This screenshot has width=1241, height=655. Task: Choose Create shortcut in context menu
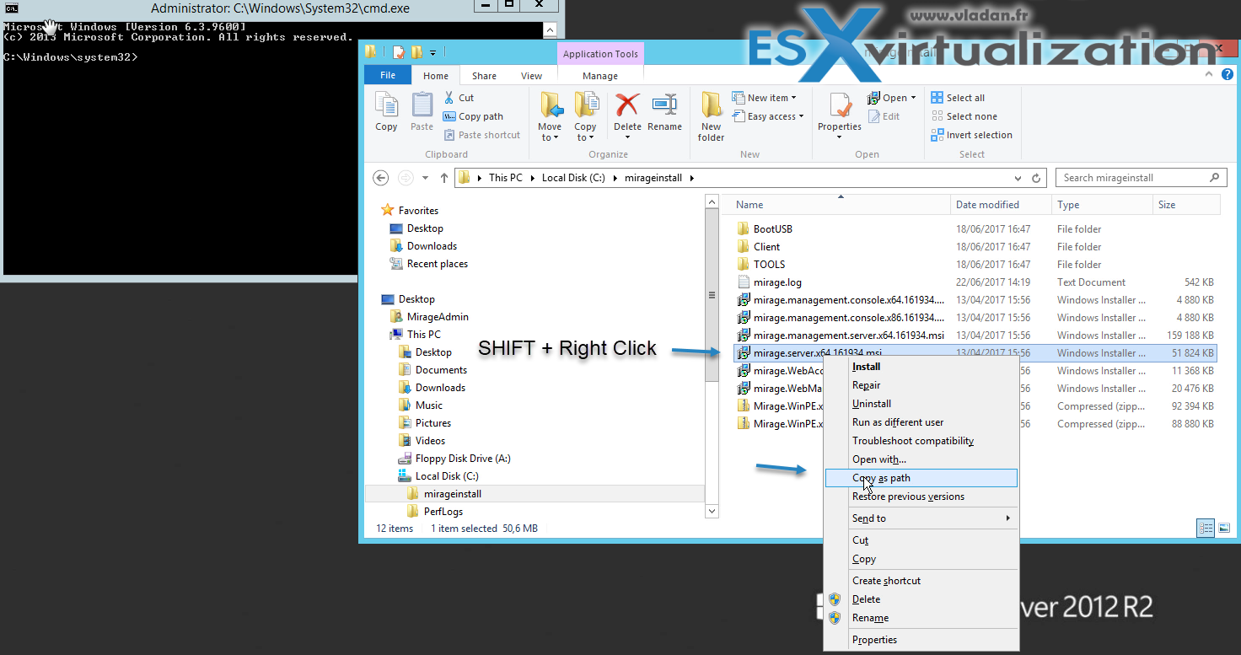point(921,581)
